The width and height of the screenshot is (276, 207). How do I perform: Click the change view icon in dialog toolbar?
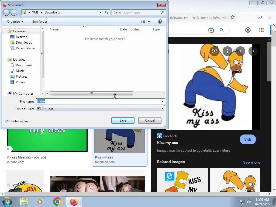pos(143,22)
